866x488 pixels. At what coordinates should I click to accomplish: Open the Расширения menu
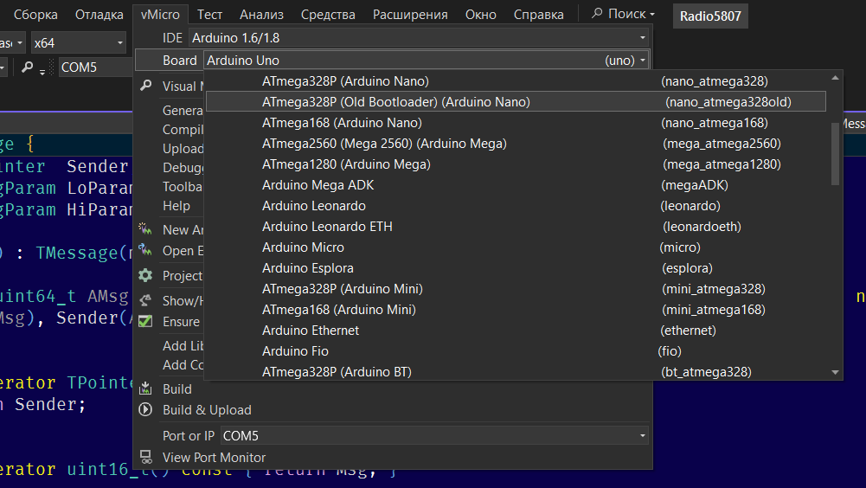410,15
